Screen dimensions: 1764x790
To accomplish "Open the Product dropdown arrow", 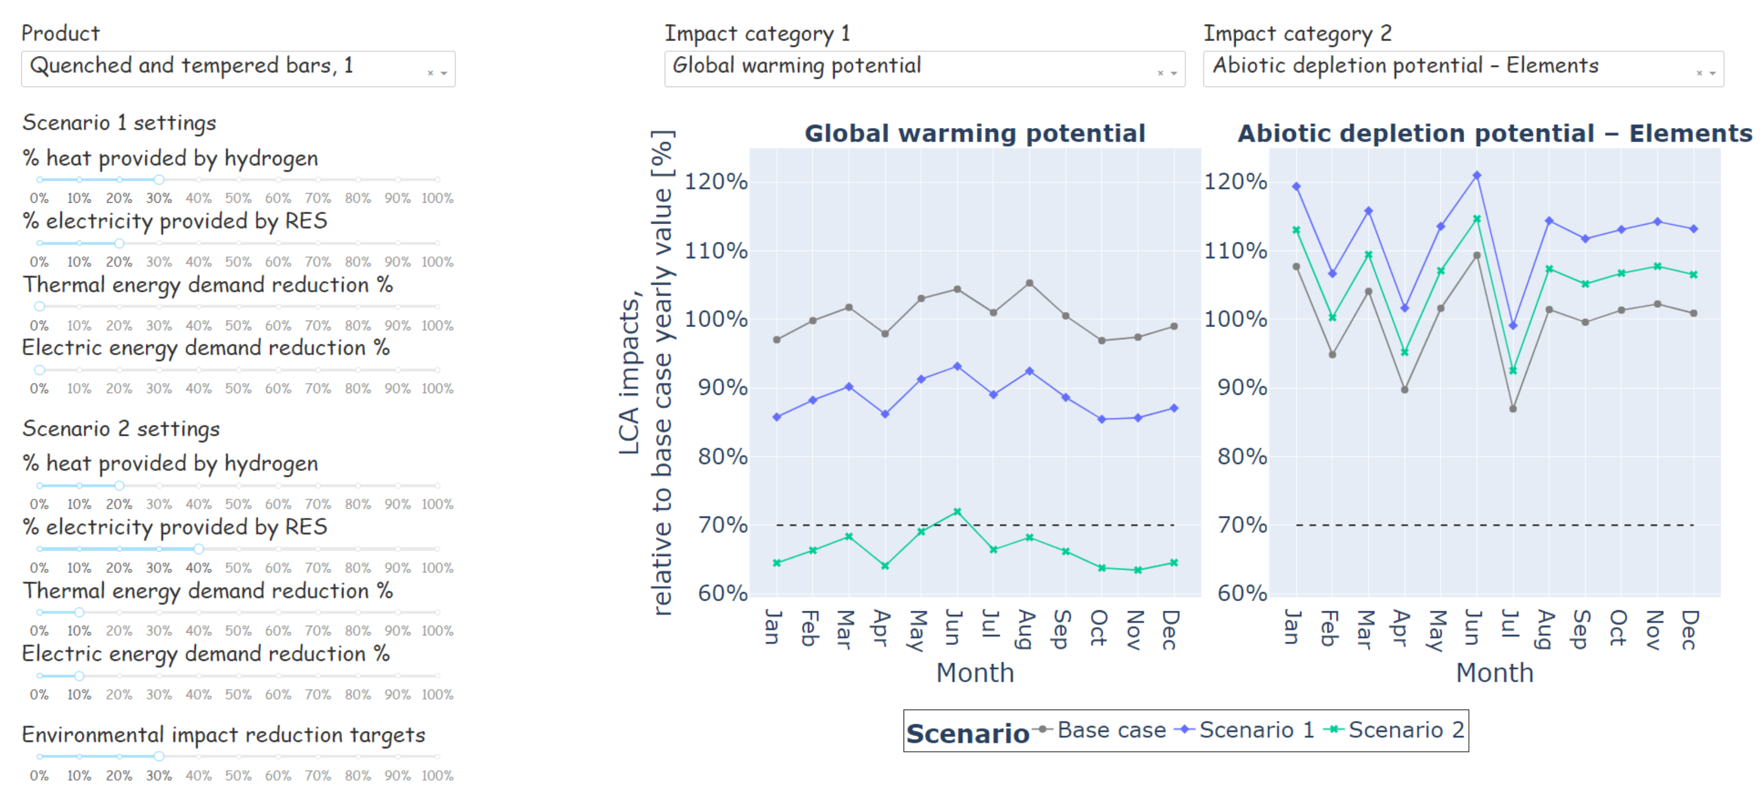I will (445, 73).
